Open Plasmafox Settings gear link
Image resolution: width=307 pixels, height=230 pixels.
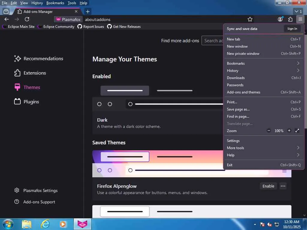pos(36,190)
